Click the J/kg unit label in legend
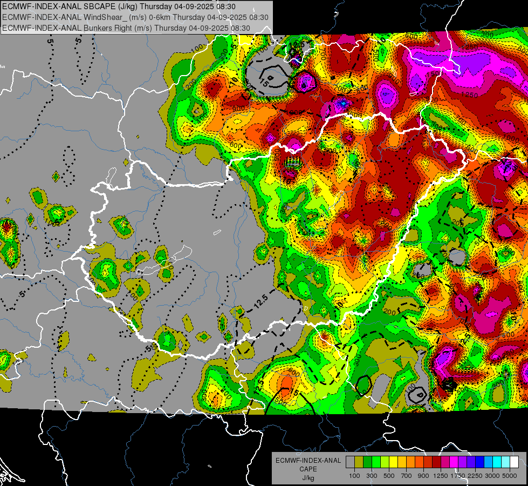The image size is (528, 486). (308, 478)
